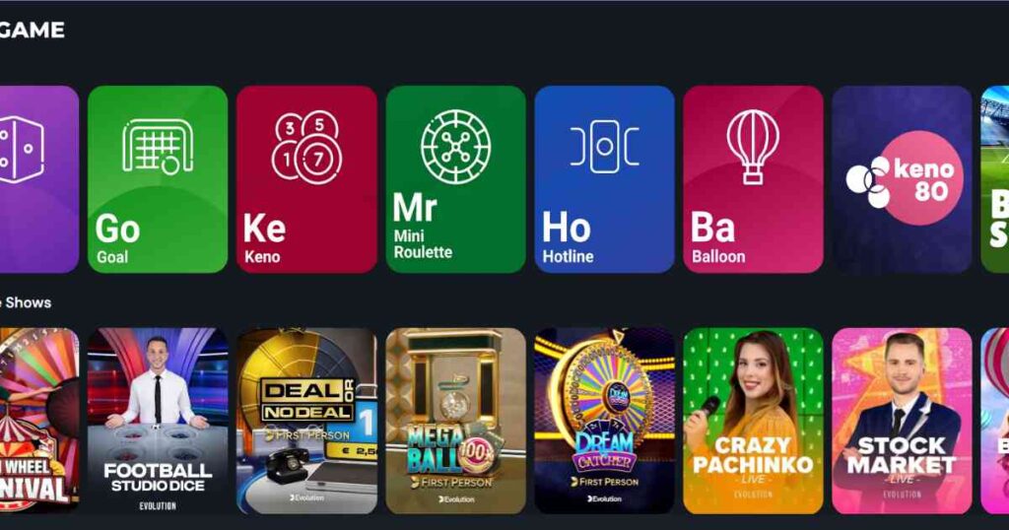Click the Mini Roulette text label
The width and height of the screenshot is (1009, 530).
tap(423, 243)
